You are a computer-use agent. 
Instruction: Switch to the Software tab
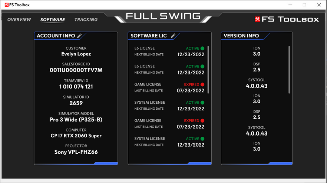(53, 20)
